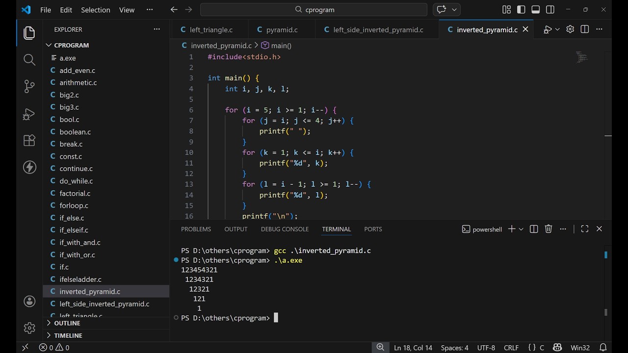Viewport: 628px width, 353px height.
Task: Toggle secondary side bar visibility
Action: tap(550, 9)
